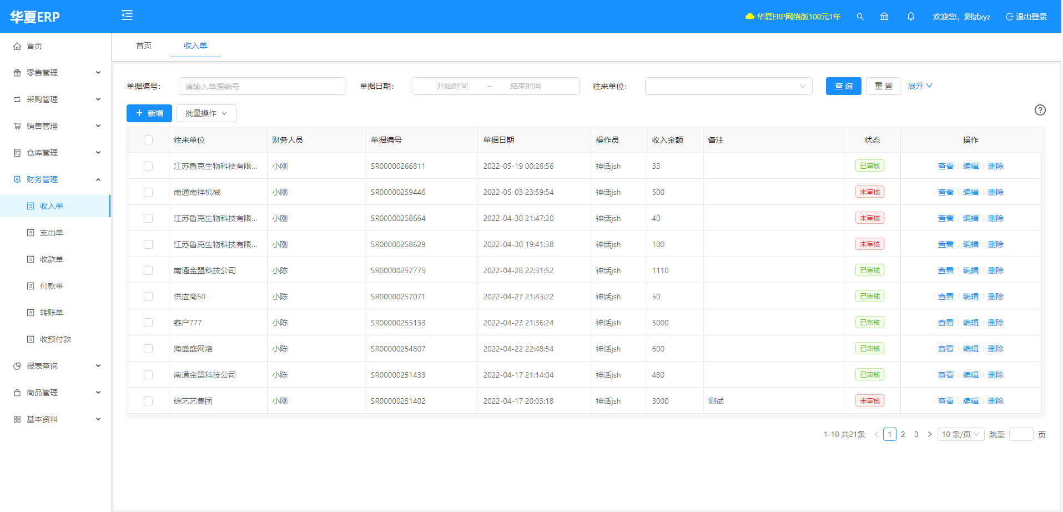The image size is (1063, 512).
Task: Click the cloud icon beside 华夏ERP网络版
Action: pyautogui.click(x=750, y=17)
